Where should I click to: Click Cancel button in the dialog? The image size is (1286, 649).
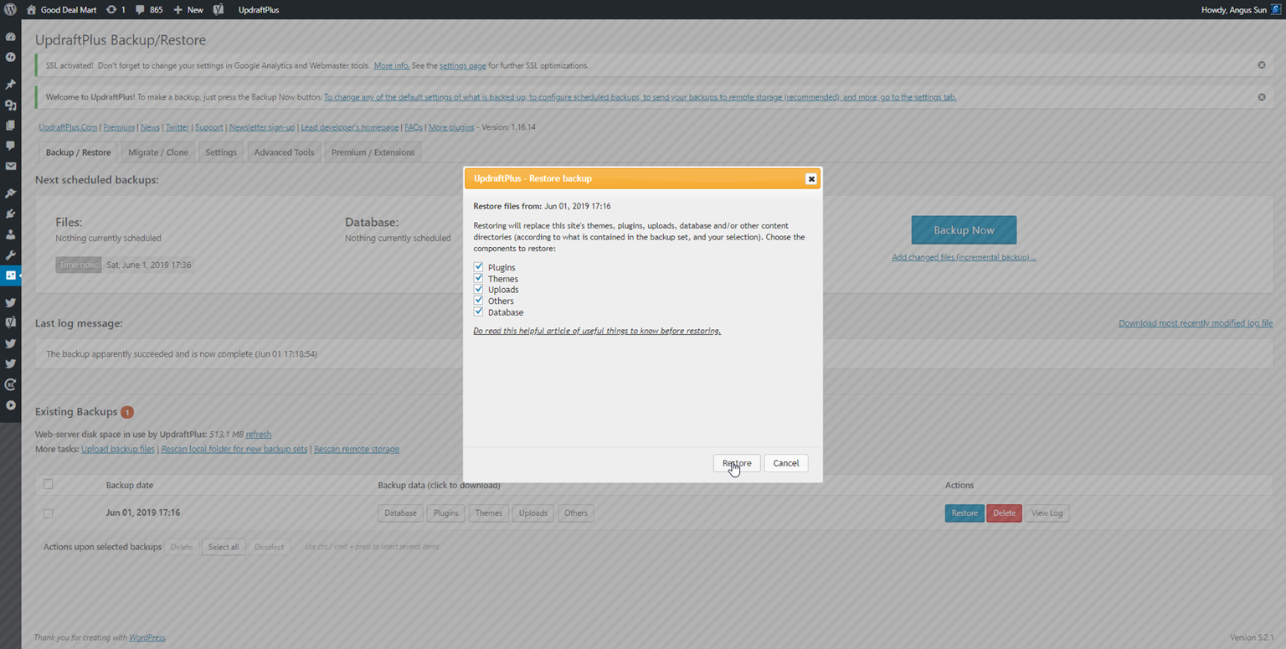coord(786,463)
